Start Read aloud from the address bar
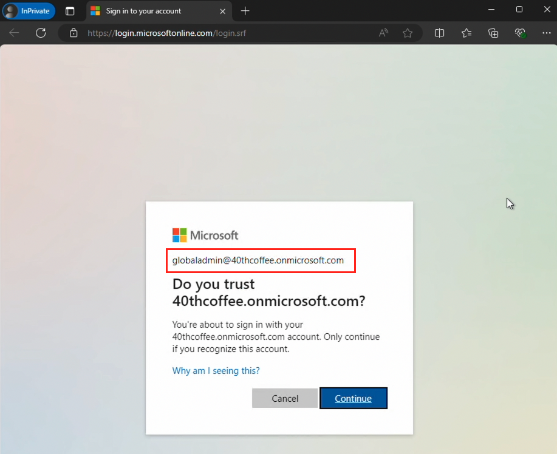 coord(384,33)
